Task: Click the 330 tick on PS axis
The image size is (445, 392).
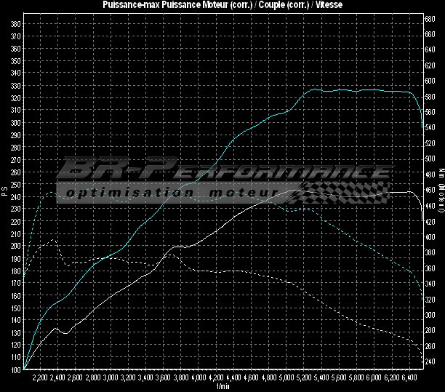Action: point(16,86)
